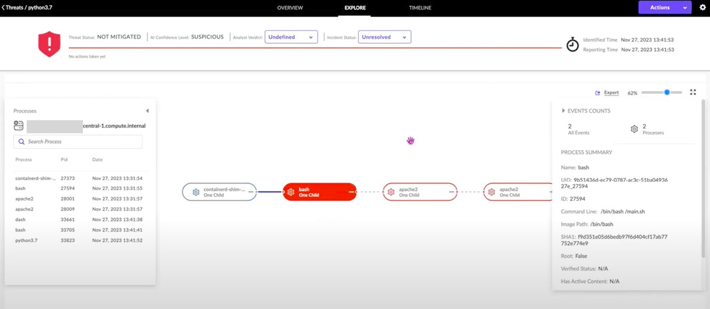Toggle the first apache2 node's child collapse

451,192
